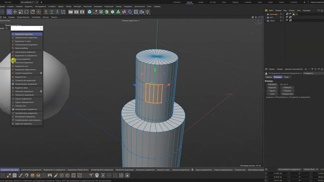324x182 pixels.
Task: Open the MoGraph main menu
Action: 77,7
